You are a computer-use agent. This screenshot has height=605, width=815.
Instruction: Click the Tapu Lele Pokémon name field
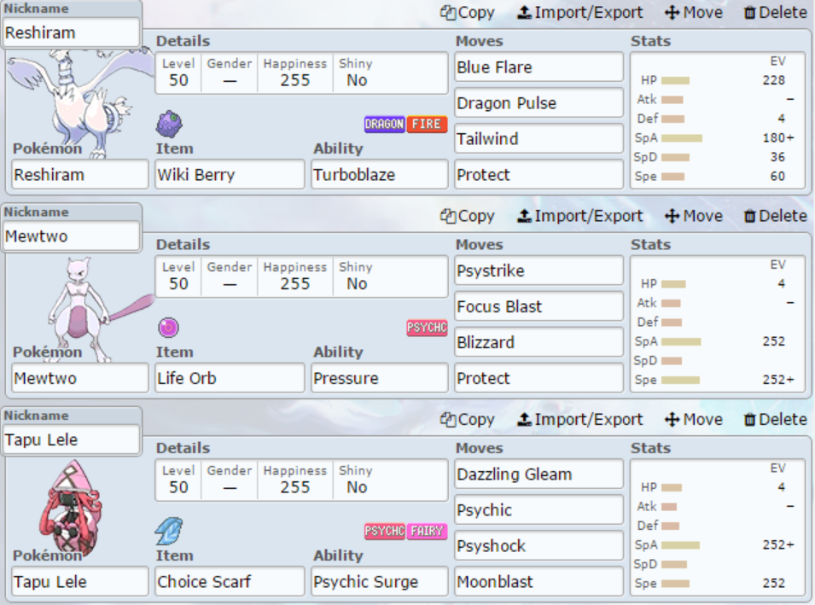click(x=80, y=582)
